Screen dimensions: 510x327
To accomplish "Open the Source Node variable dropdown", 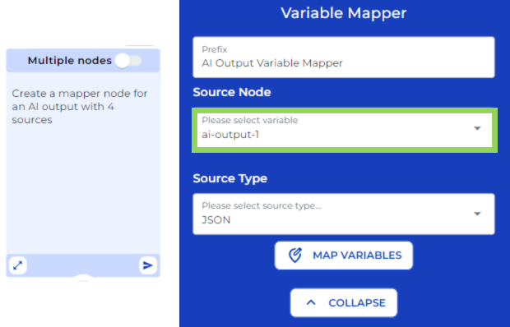I will pos(345,130).
